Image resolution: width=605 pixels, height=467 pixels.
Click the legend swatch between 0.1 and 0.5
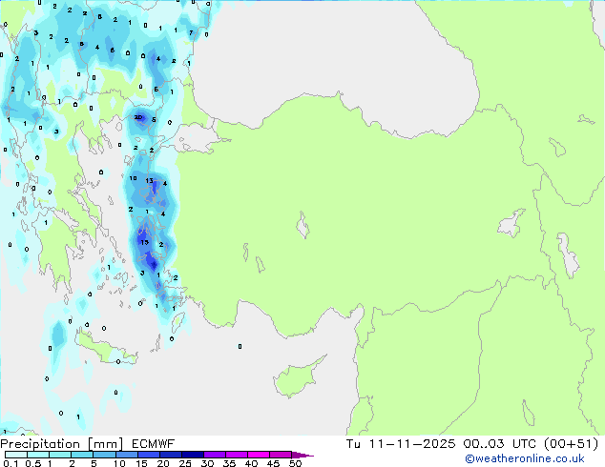pyautogui.click(x=16, y=455)
